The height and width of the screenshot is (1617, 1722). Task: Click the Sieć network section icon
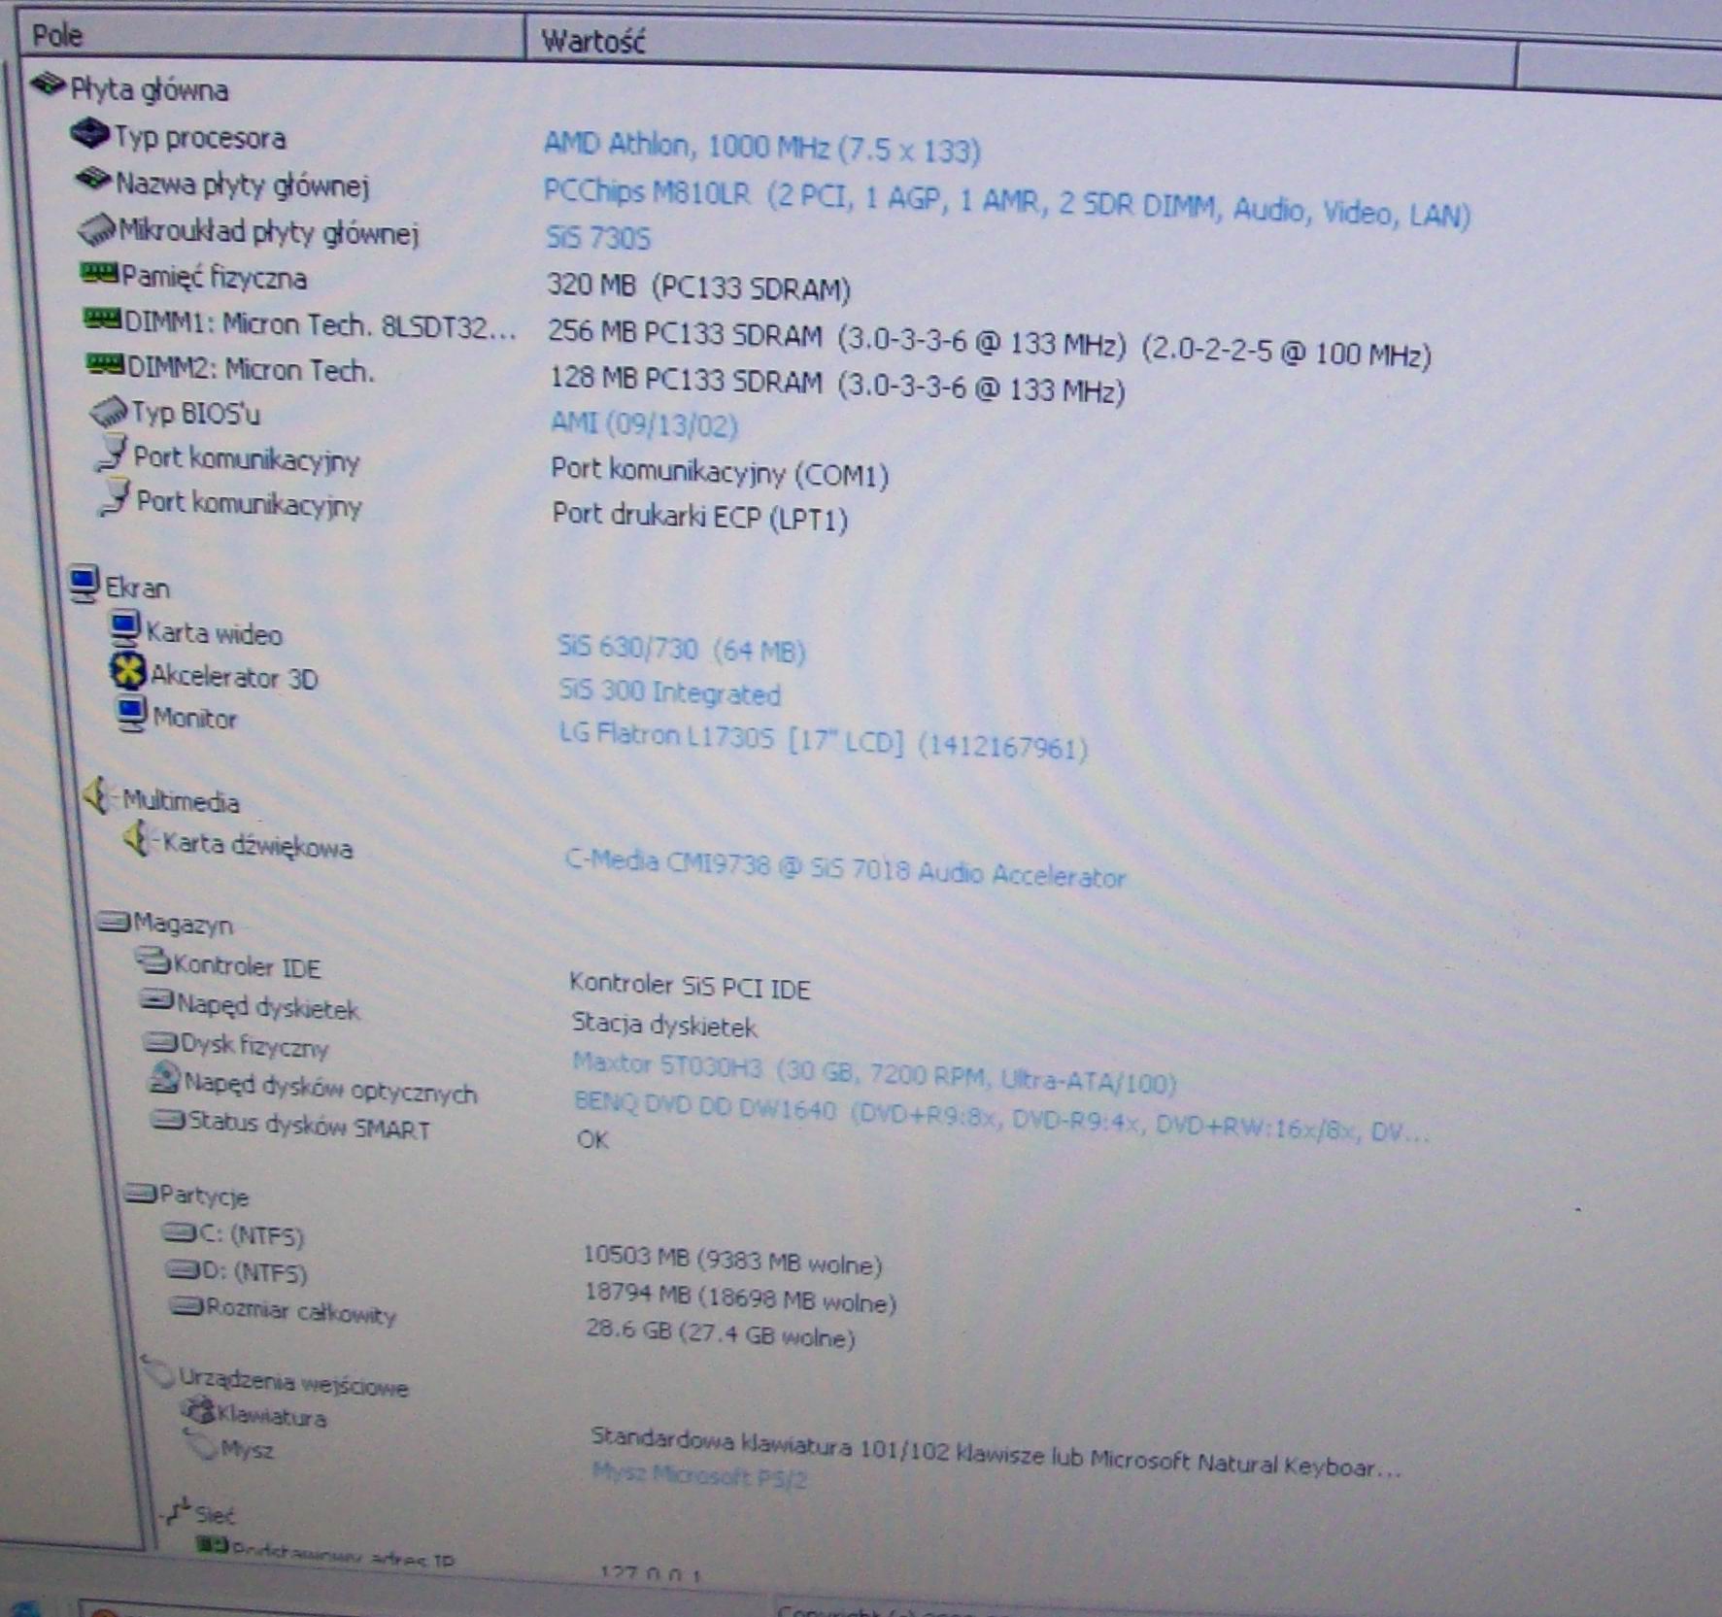pos(178,1512)
